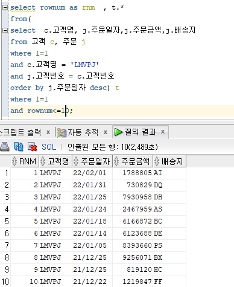The image size is (234, 287).
Task: Click delivery address cell FF
Action: pos(169,282)
